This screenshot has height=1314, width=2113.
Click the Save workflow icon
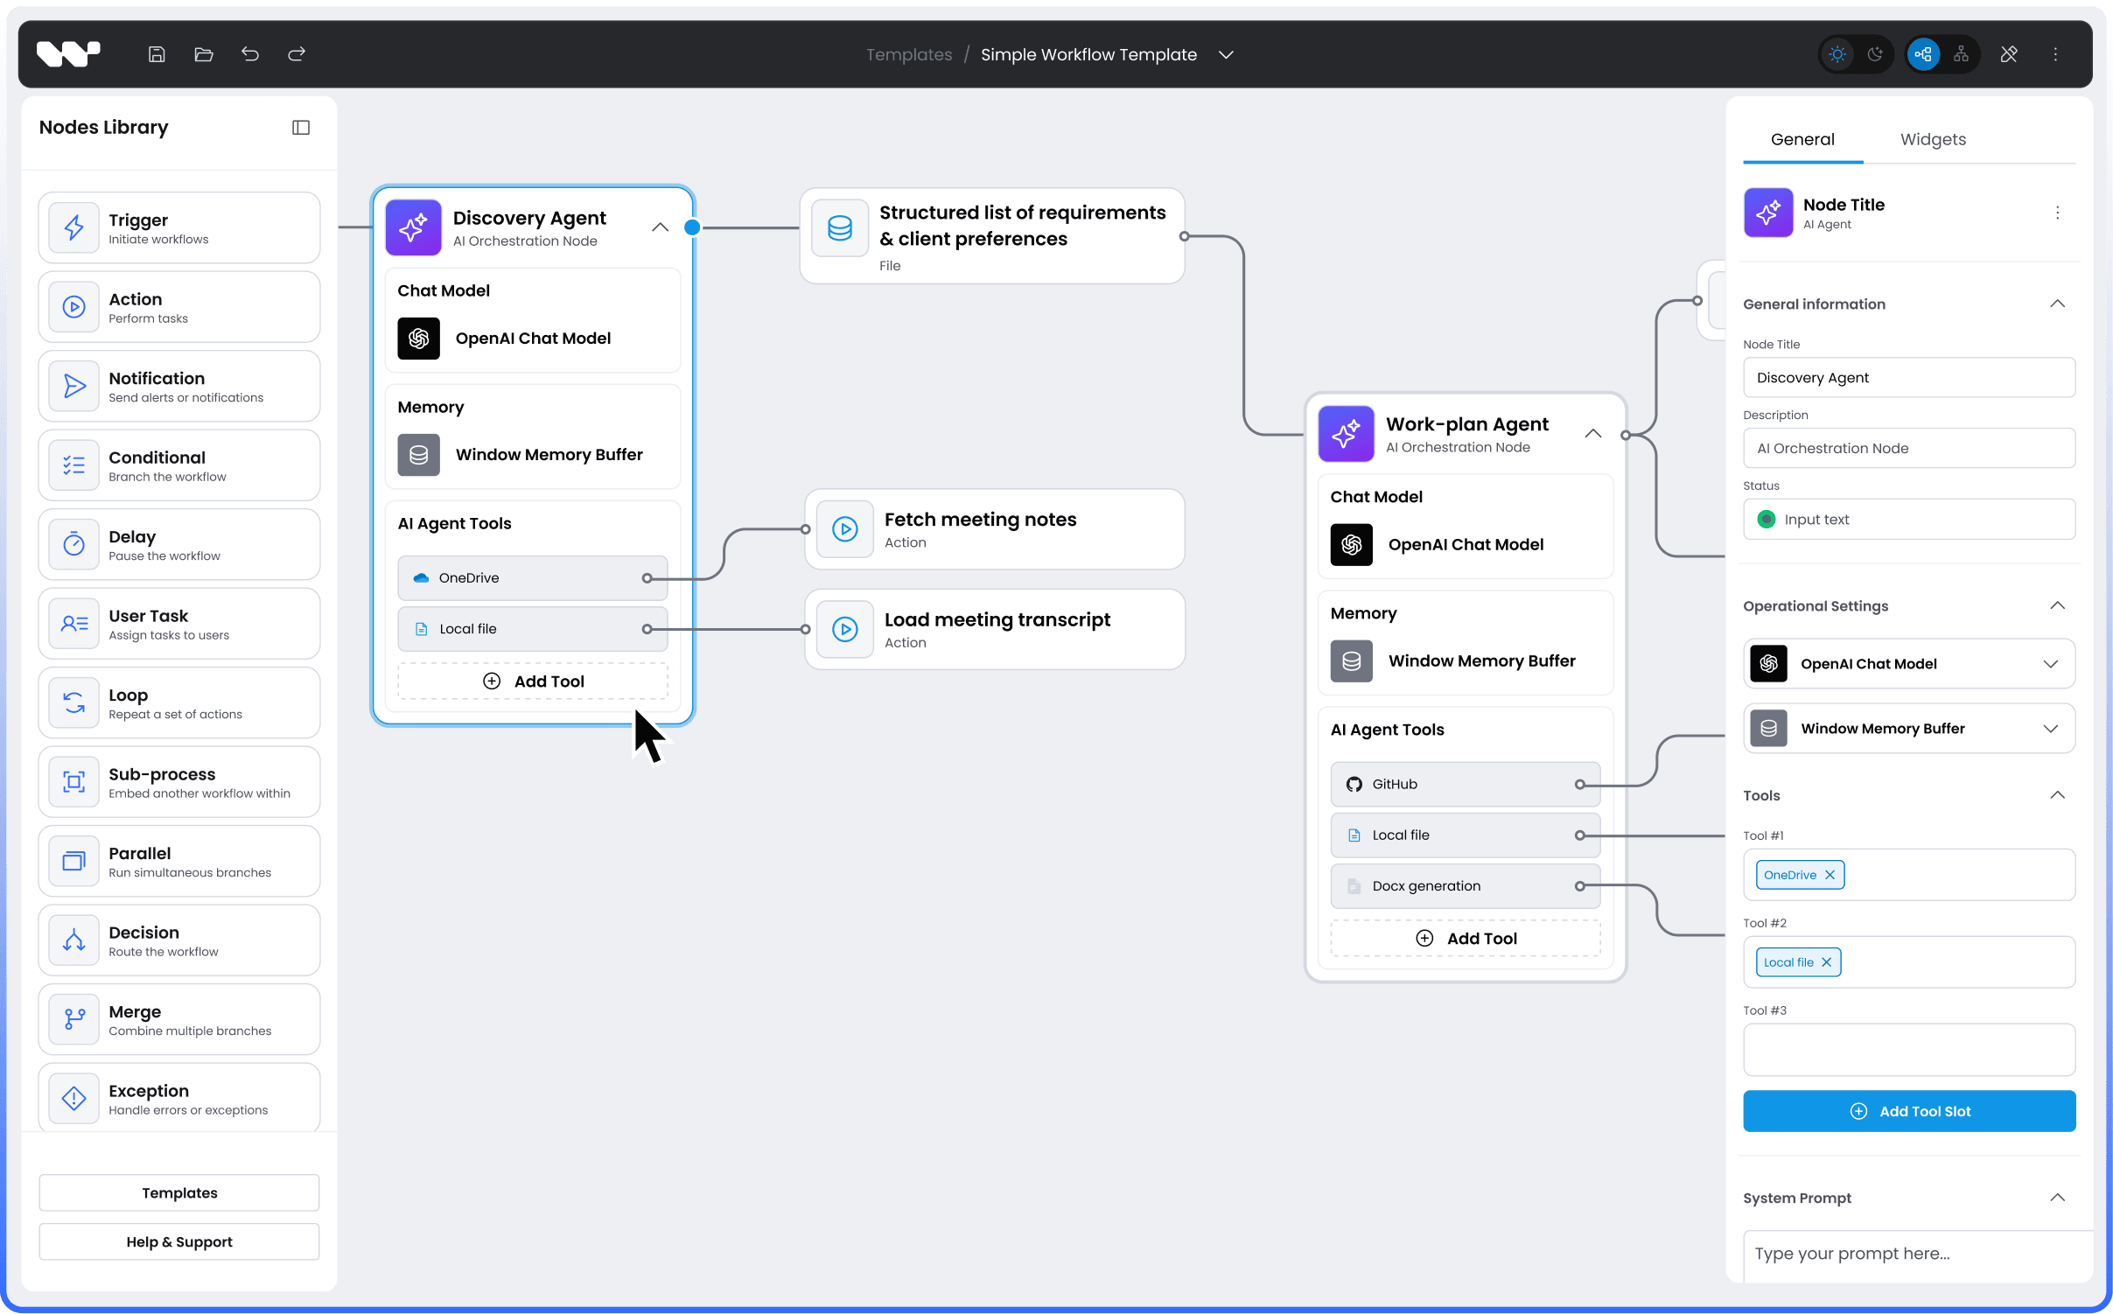(x=157, y=53)
